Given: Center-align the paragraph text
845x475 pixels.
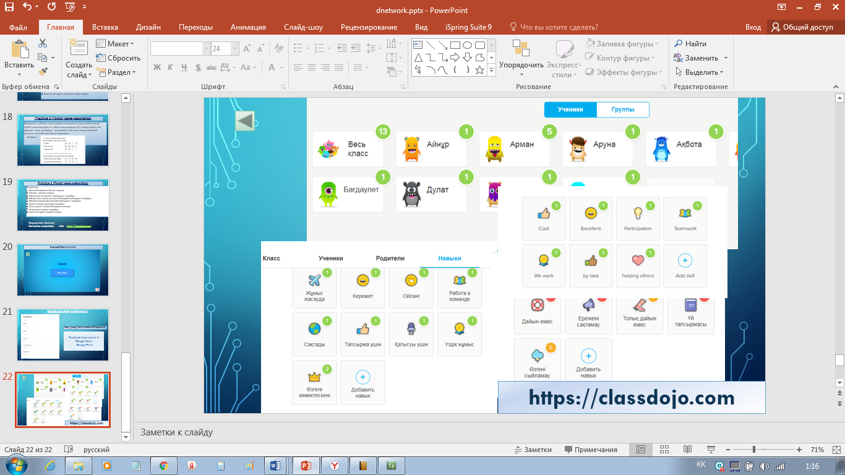Looking at the screenshot, I should 312,67.
